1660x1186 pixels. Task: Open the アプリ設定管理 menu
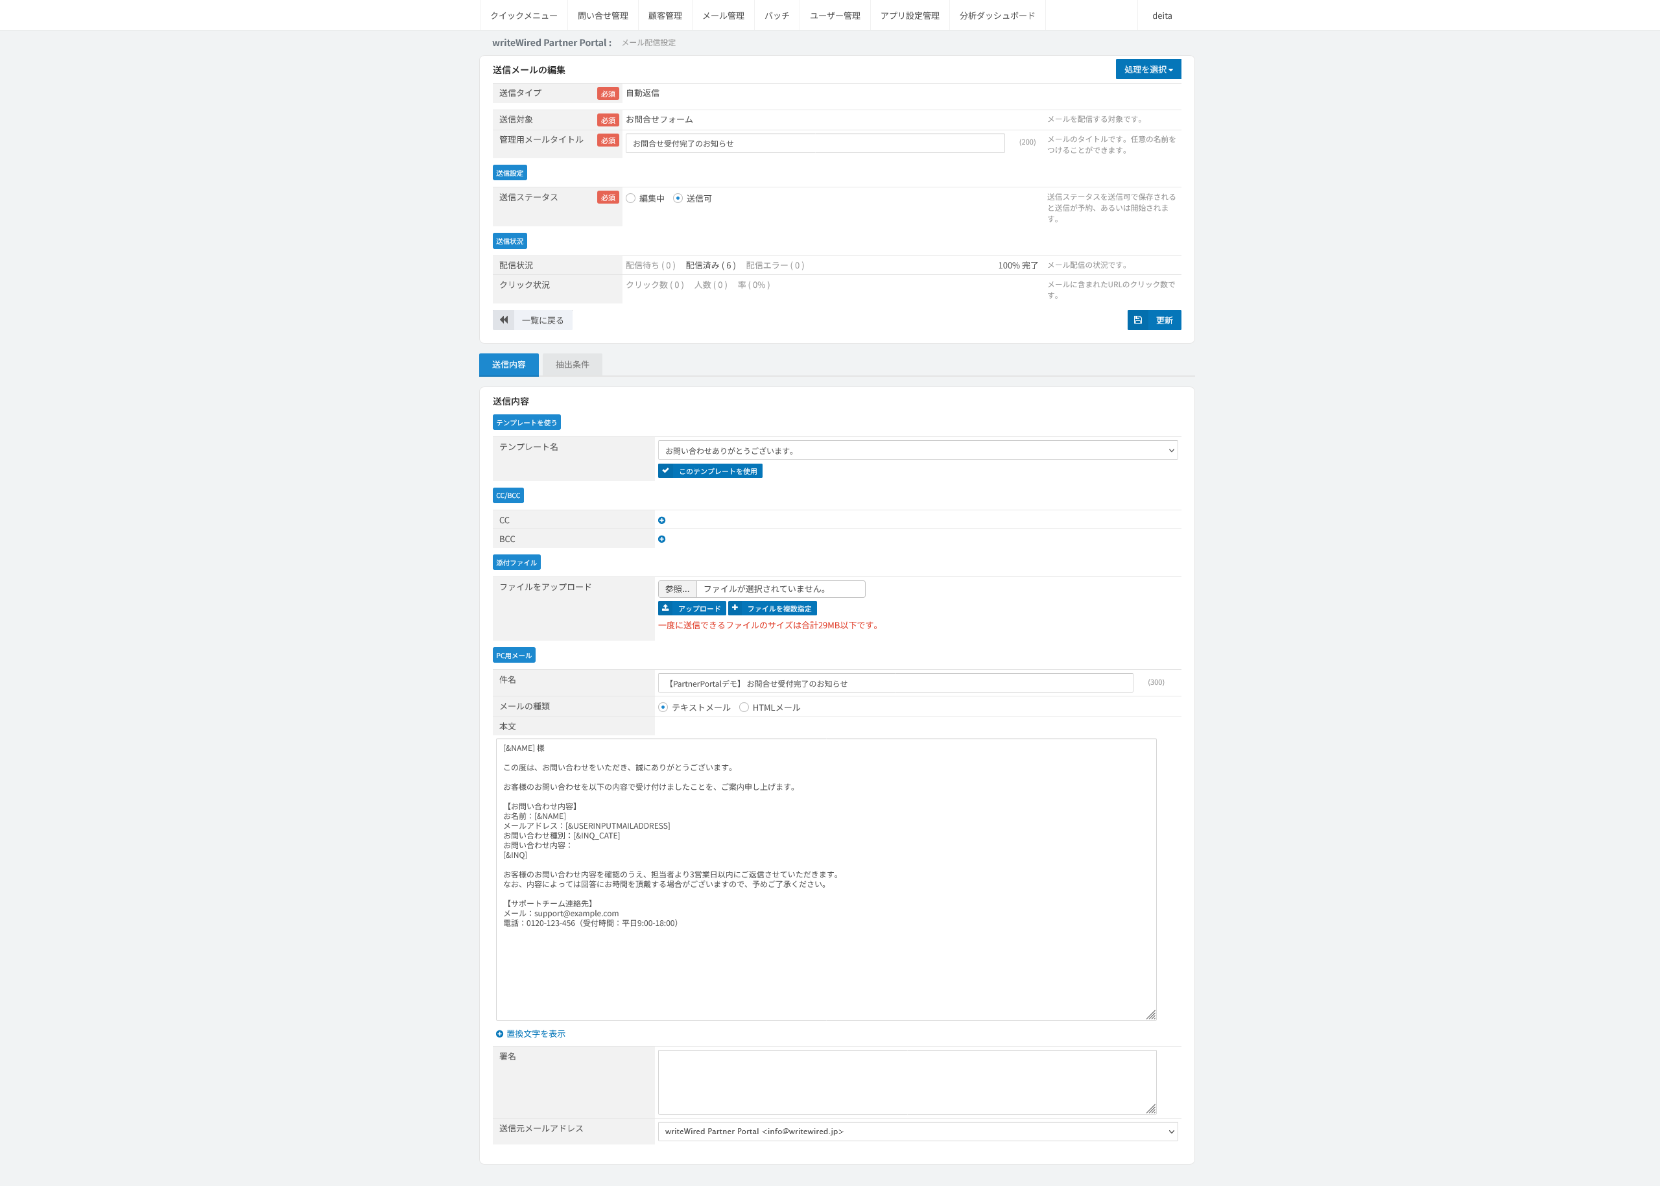(910, 16)
